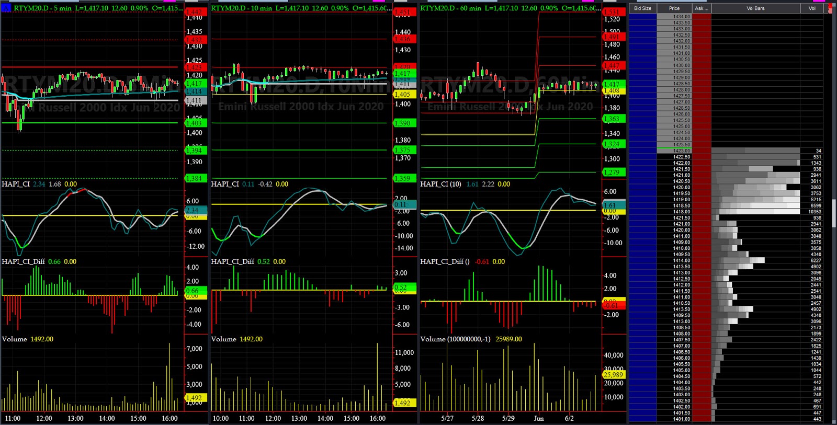Click the green 1,403 level label, 5 min chart
Screen dimensions: 837x425
pos(196,123)
